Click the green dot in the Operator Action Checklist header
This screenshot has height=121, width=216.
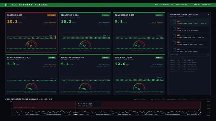point(209,14)
